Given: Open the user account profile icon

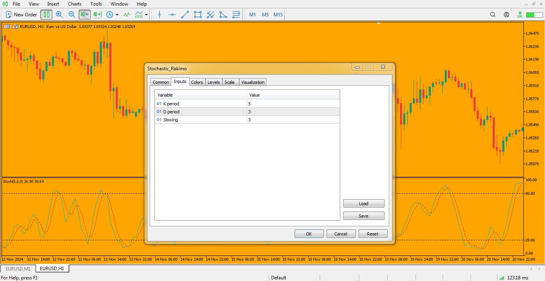Looking at the screenshot, I should 506,15.
